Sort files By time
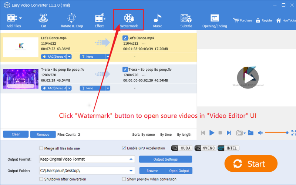Image resolution: width=296 pixels, height=185 pixels. [x=166, y=135]
